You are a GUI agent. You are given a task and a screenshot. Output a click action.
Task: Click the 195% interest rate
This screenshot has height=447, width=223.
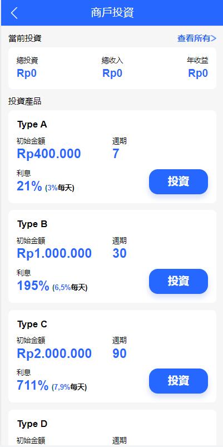point(33,286)
